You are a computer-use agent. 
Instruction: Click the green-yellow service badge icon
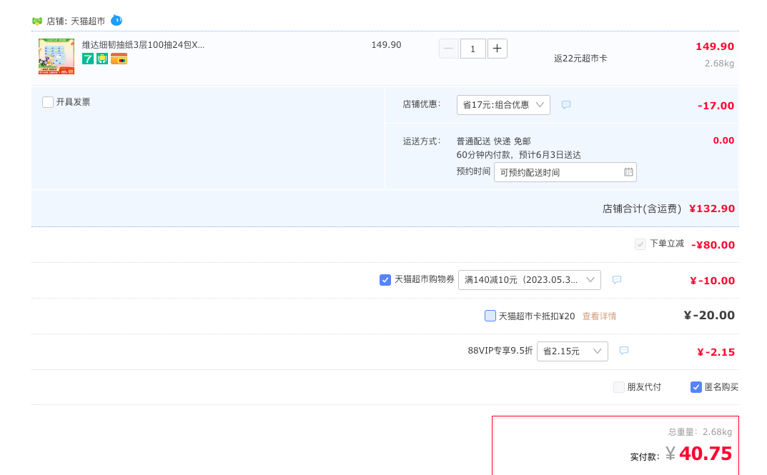pos(102,59)
